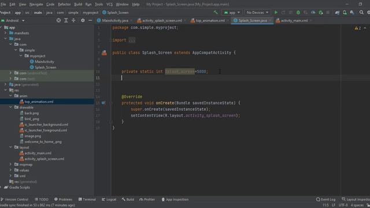This screenshot has height=208, width=370.
Task: Start debugging with the green bug icon
Action: click(298, 12)
